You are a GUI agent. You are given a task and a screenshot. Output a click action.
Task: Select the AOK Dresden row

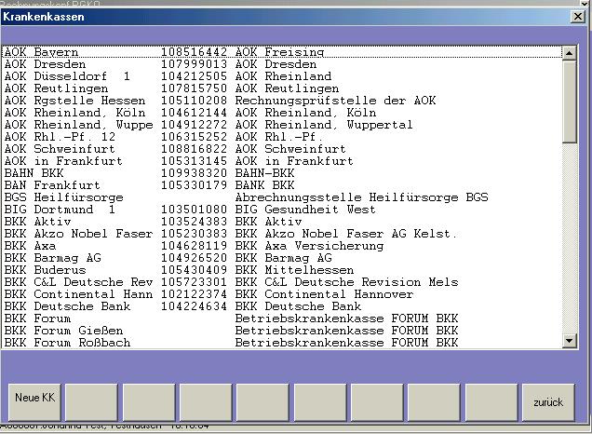(x=282, y=64)
